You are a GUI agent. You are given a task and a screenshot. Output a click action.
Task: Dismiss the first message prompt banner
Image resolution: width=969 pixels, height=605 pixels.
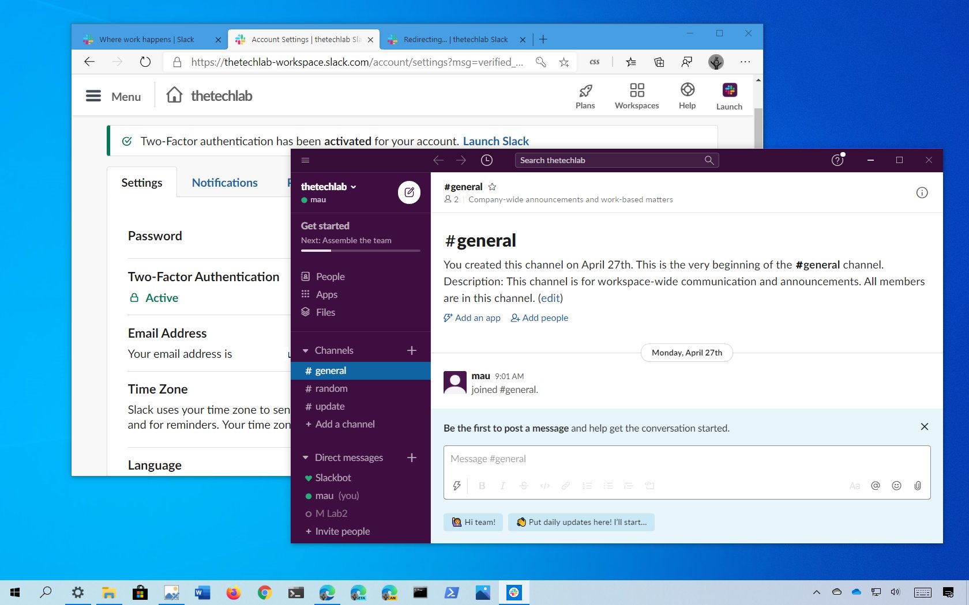tap(925, 426)
